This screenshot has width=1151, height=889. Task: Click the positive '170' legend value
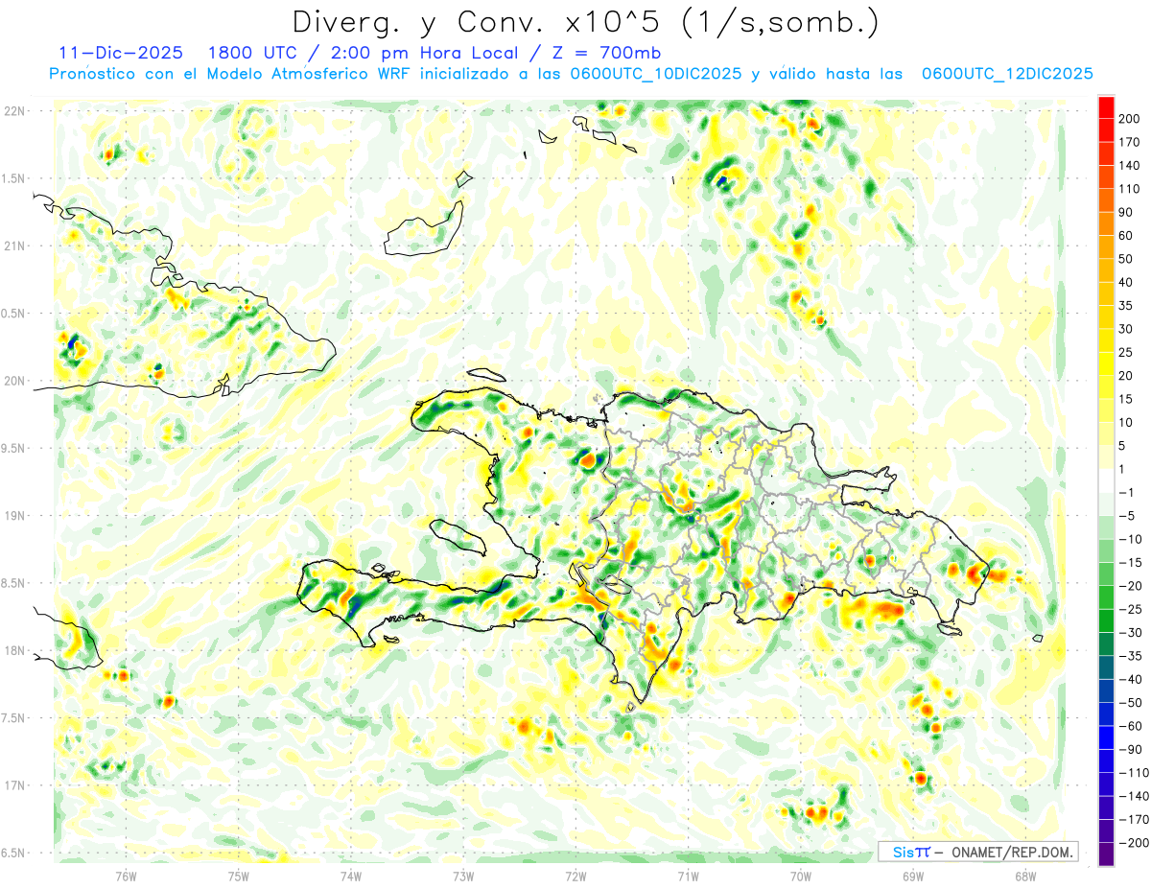(x=1129, y=142)
